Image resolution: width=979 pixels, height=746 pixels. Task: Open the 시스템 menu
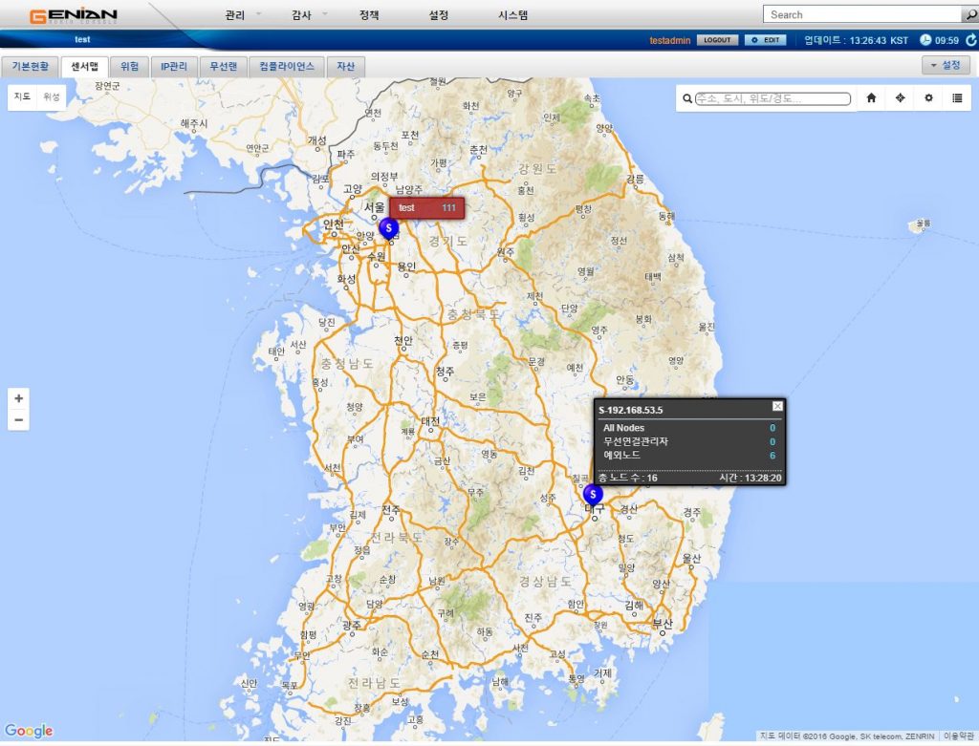tap(512, 15)
